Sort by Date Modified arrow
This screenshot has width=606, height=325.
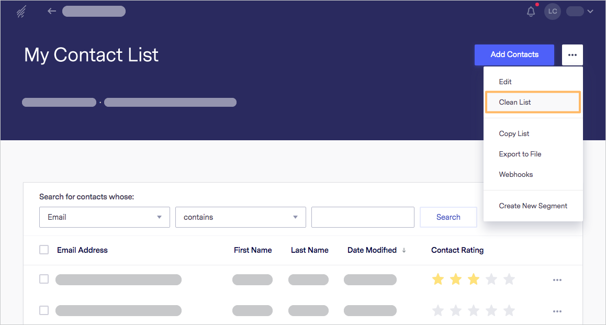coord(404,250)
